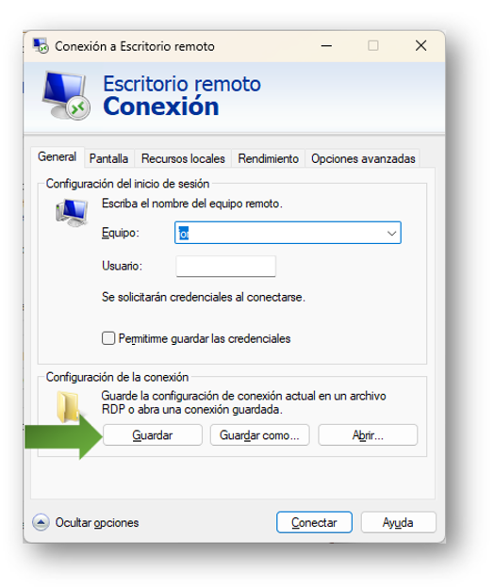Image resolution: width=494 pixels, height=588 pixels.
Task: Enable Permitirme guardar las credenciales checkbox
Action: 108,338
